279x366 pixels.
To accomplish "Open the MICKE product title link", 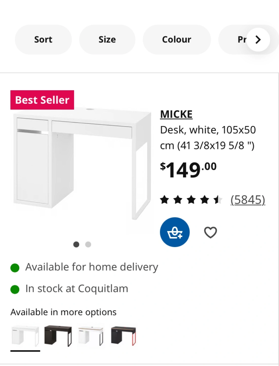I will (x=176, y=114).
